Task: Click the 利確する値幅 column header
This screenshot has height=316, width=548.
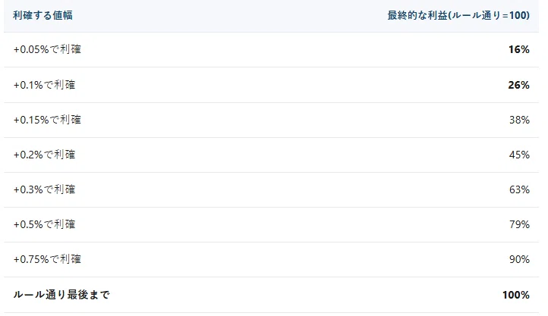Action: coord(43,15)
